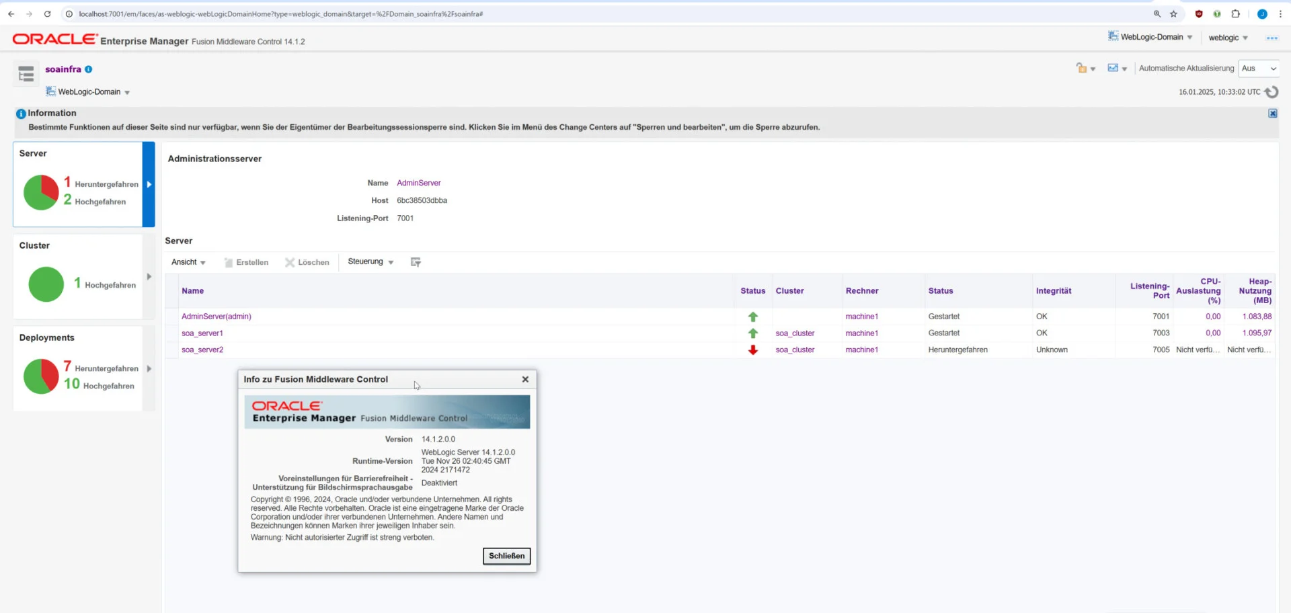The width and height of the screenshot is (1291, 613).
Task: Click the soainfra page title
Action: point(63,69)
